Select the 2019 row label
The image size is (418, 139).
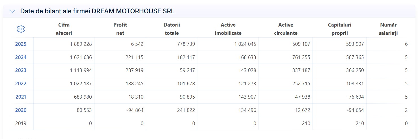(x=21, y=123)
